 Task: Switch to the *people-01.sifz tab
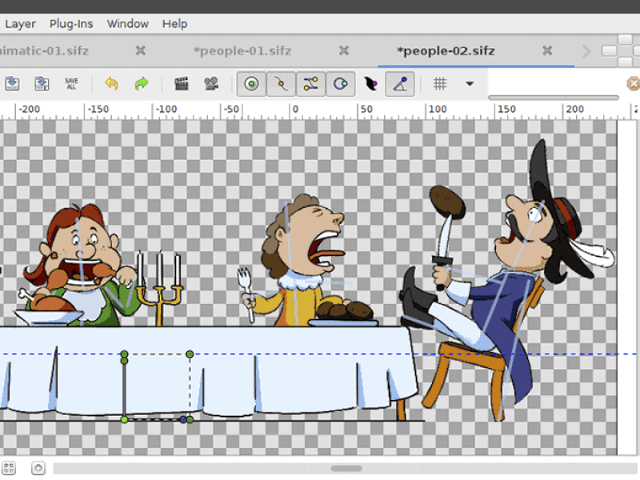[x=242, y=50]
